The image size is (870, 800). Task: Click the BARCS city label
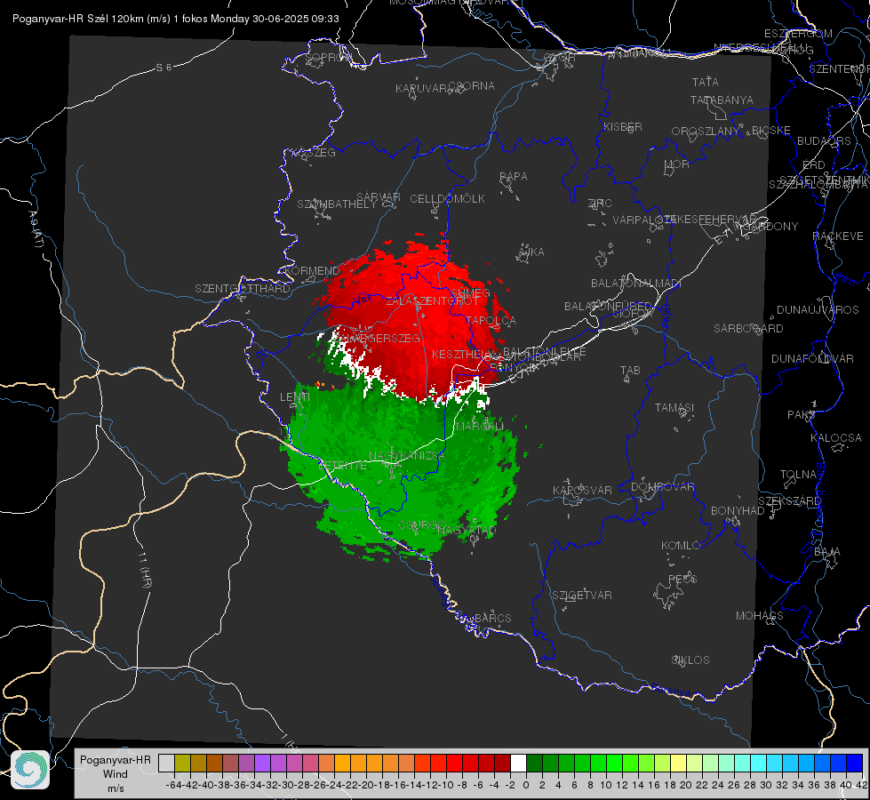(492, 619)
